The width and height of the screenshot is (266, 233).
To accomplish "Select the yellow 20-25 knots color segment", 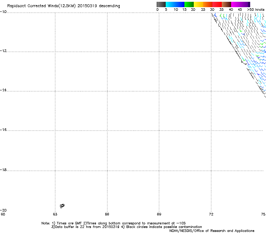I will tap(198, 4).
